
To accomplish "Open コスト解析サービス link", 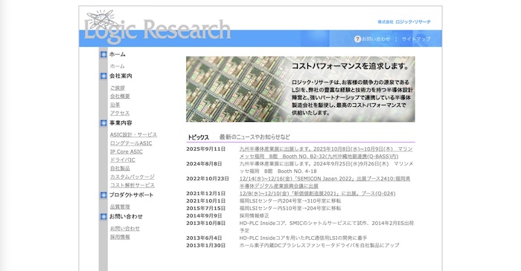I will coord(132,186).
